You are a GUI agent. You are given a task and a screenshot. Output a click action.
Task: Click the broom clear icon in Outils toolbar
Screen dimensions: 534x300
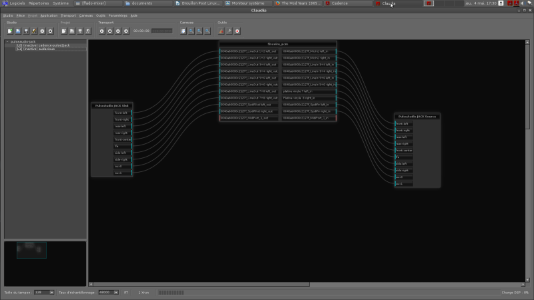coord(221,31)
